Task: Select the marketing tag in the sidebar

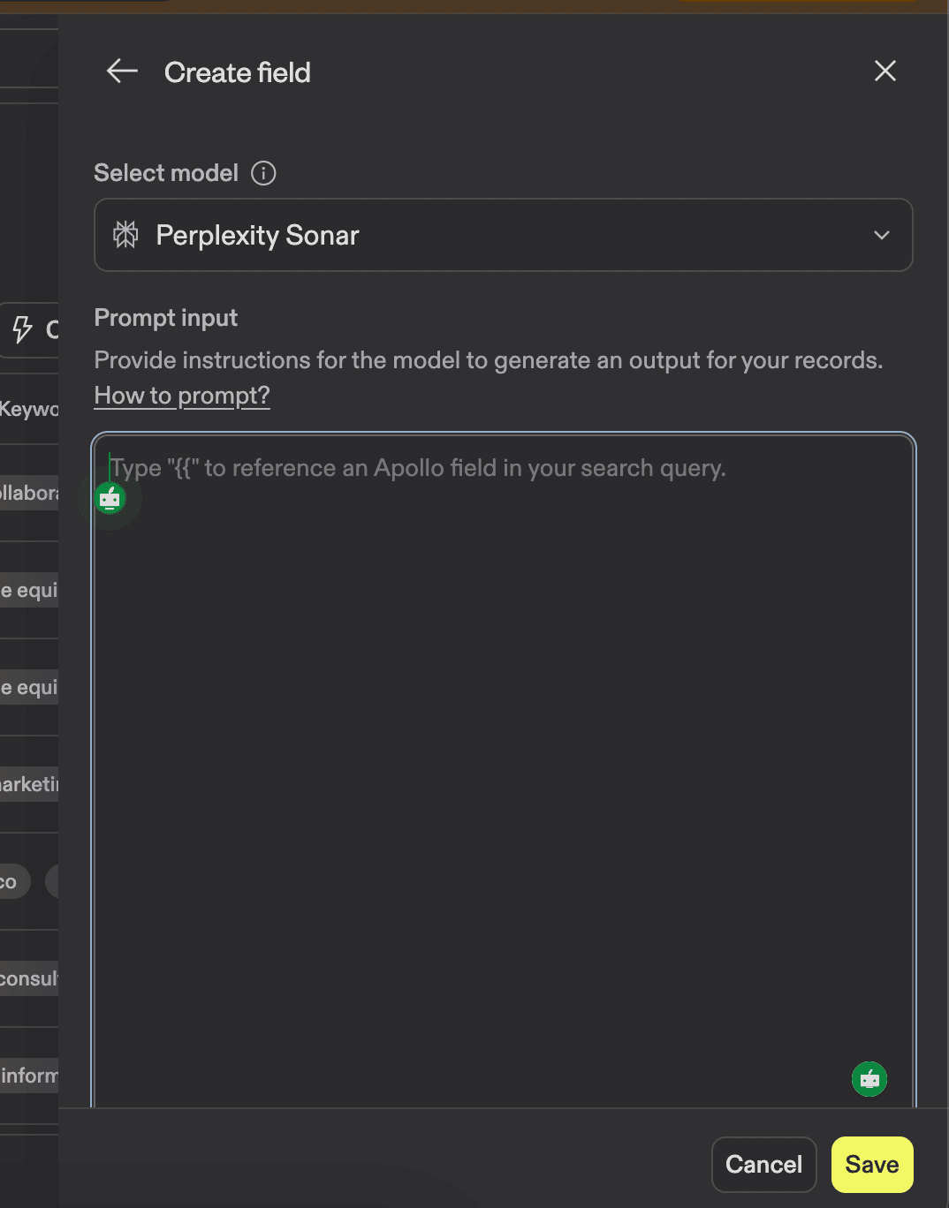Action: [27, 784]
